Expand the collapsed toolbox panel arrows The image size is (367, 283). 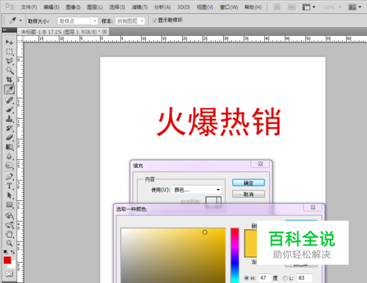coord(4,30)
